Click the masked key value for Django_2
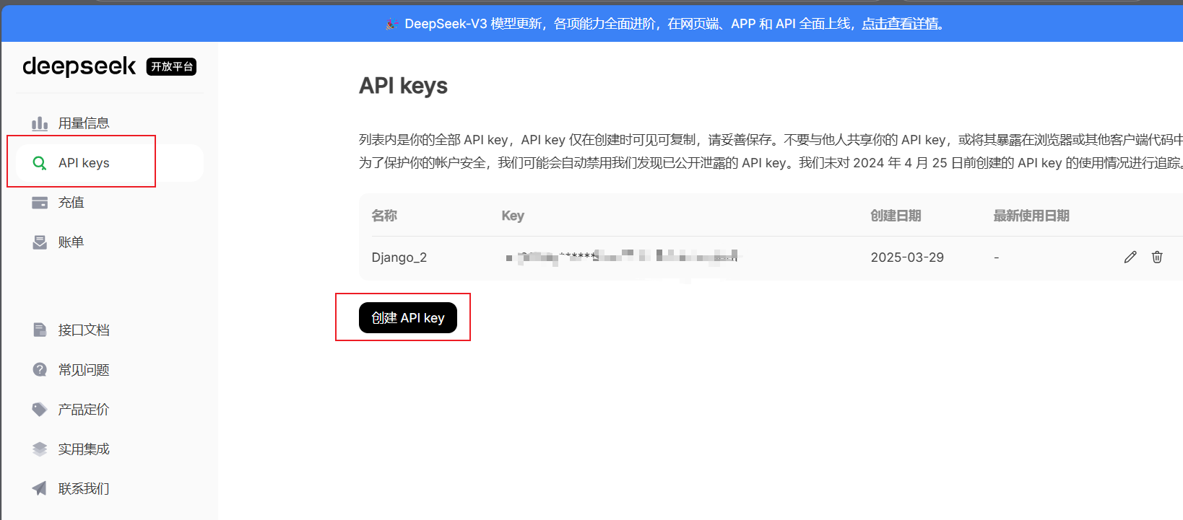1183x520 pixels. tap(623, 257)
